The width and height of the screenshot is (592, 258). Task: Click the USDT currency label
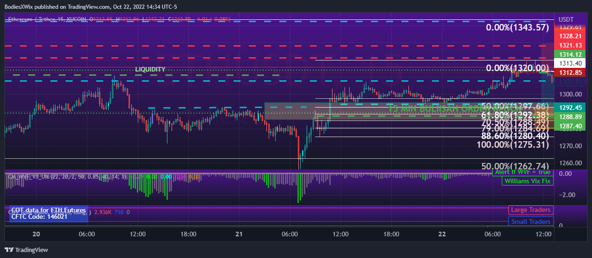[566, 19]
